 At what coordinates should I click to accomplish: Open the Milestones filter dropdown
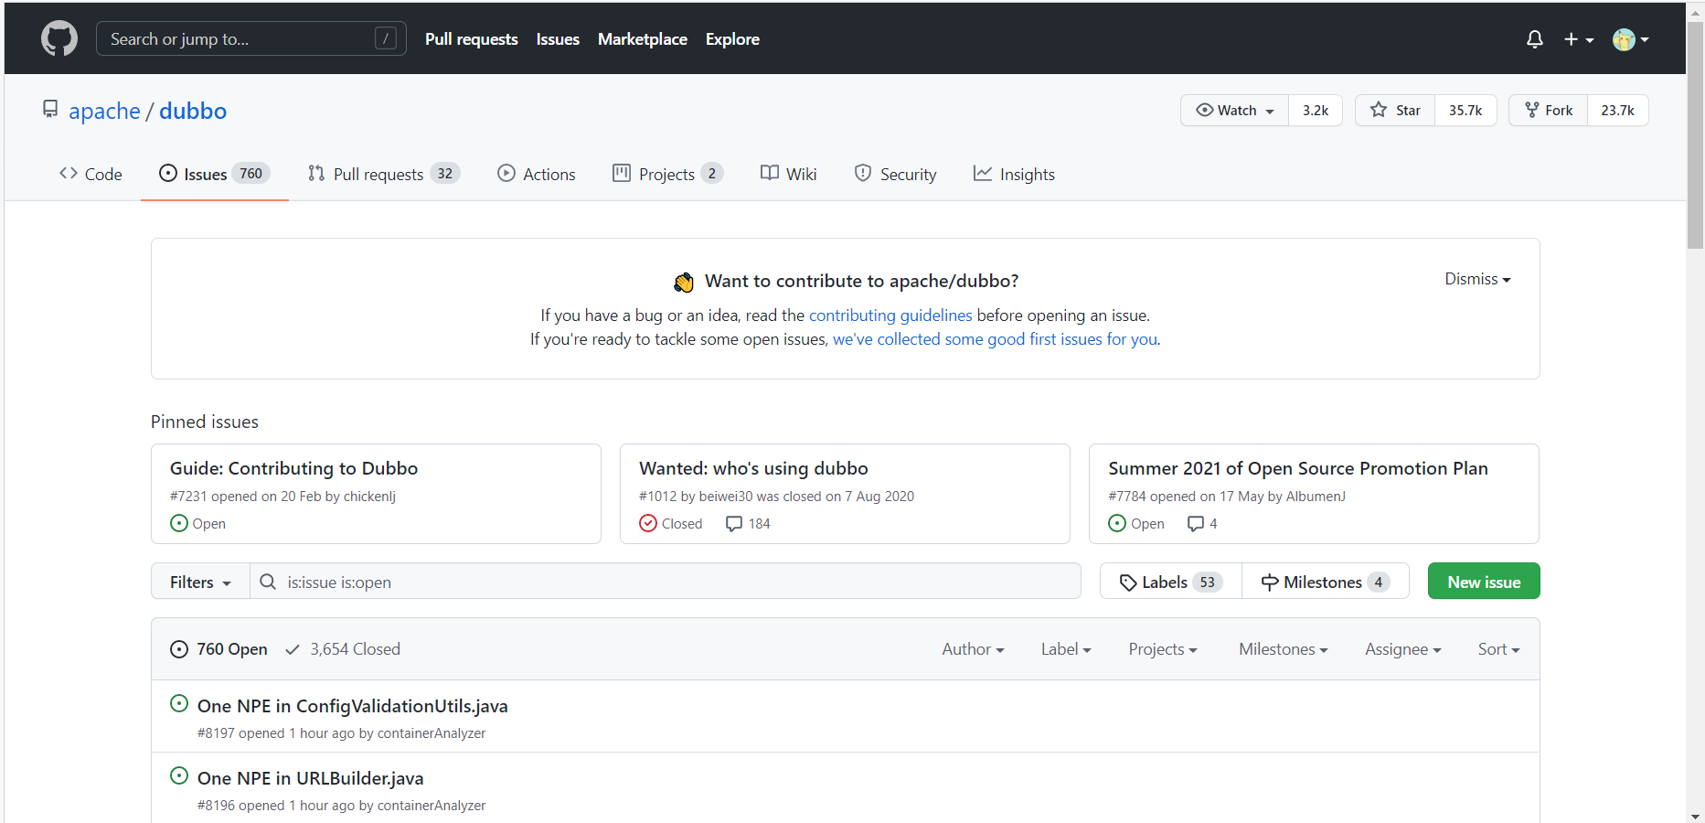pos(1284,649)
